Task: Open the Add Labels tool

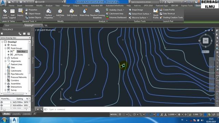Action: [x=5, y=14]
